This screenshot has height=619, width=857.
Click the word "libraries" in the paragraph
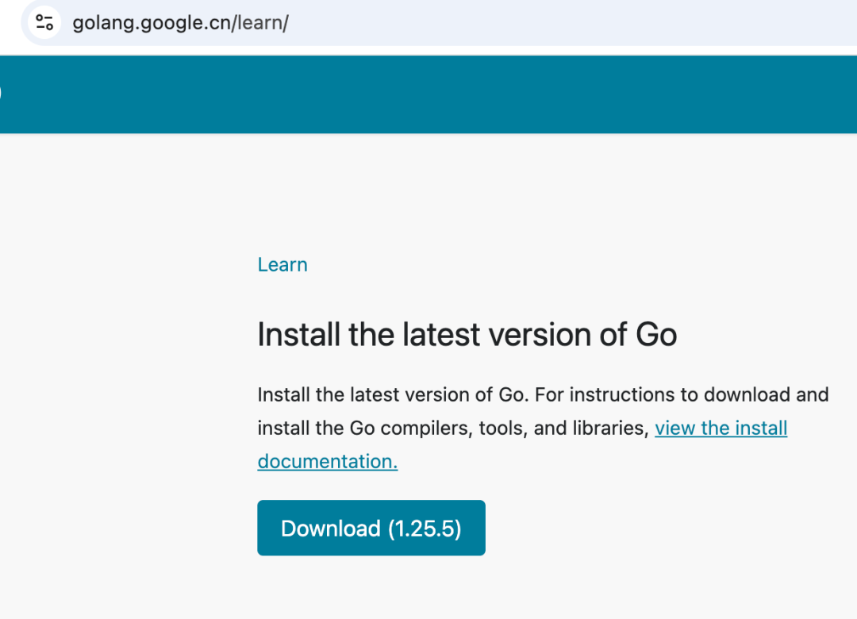[x=609, y=429]
